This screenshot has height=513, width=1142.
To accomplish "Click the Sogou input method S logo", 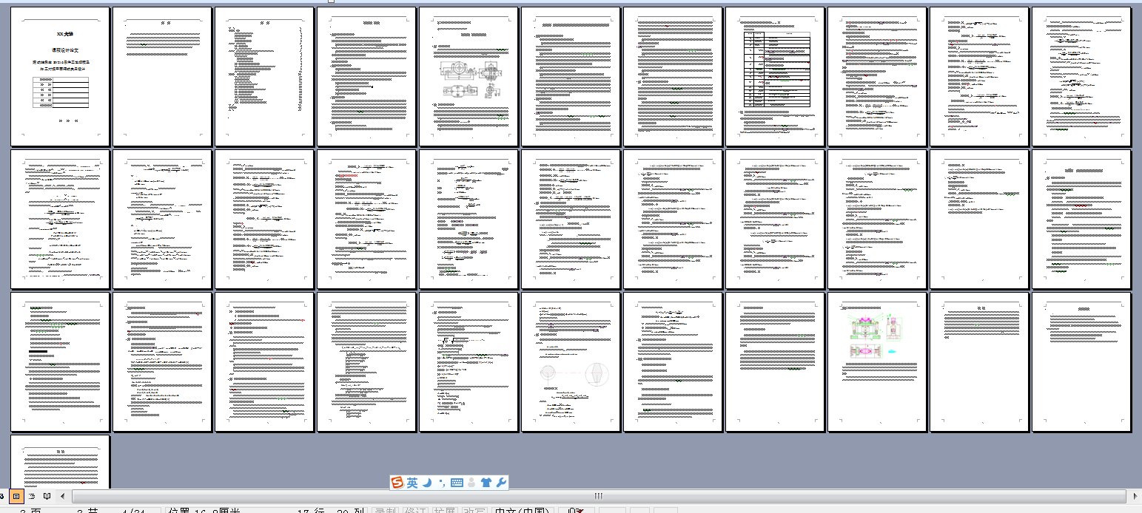I will click(397, 483).
